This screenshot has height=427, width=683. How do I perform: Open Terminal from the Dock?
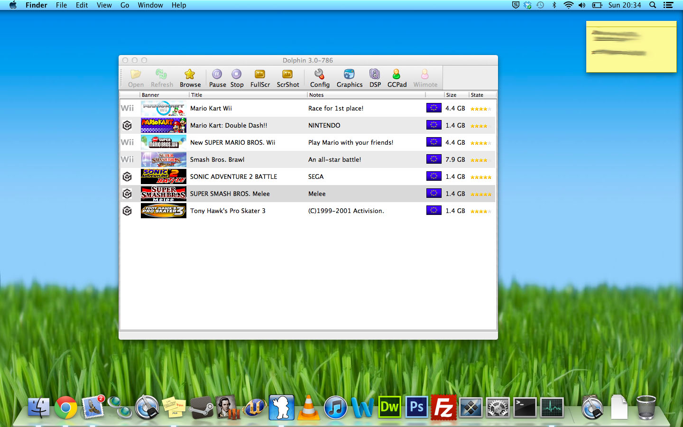tap(525, 408)
